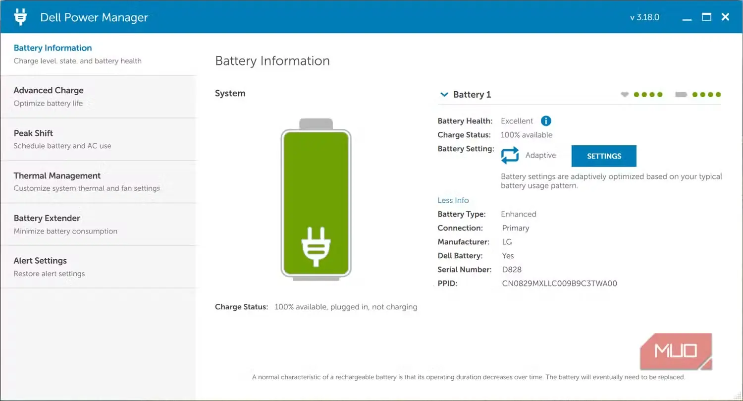The width and height of the screenshot is (743, 401).
Task: Click the Connection value Primary
Action: [516, 228]
